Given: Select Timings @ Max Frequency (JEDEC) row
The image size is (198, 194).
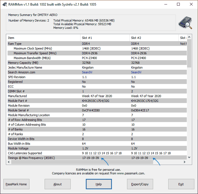Looking at the screenshot, I should click(x=97, y=158).
